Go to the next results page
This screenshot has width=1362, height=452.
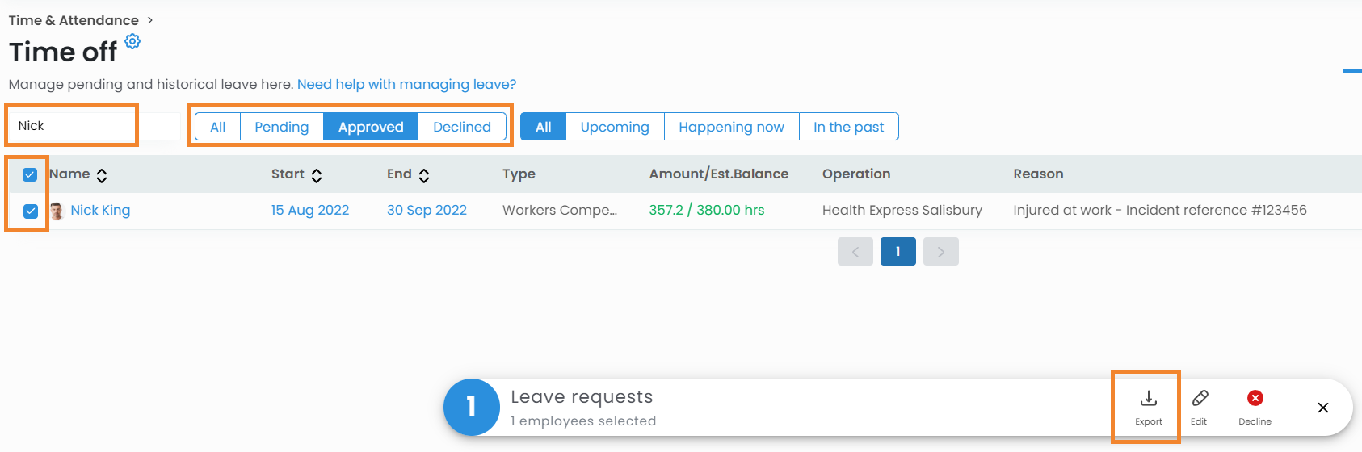click(x=940, y=252)
